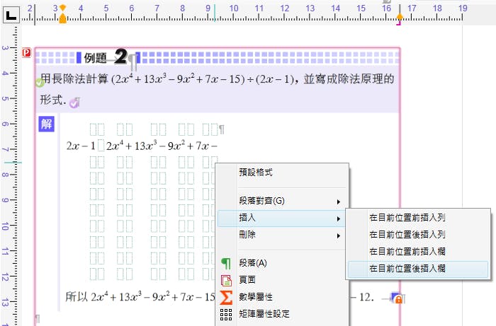Click the green check mark beside the problem text
This screenshot has height=326, width=496.
pos(40,83)
